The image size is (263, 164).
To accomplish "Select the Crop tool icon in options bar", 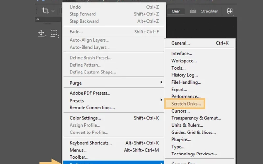I will click(x=45, y=10).
